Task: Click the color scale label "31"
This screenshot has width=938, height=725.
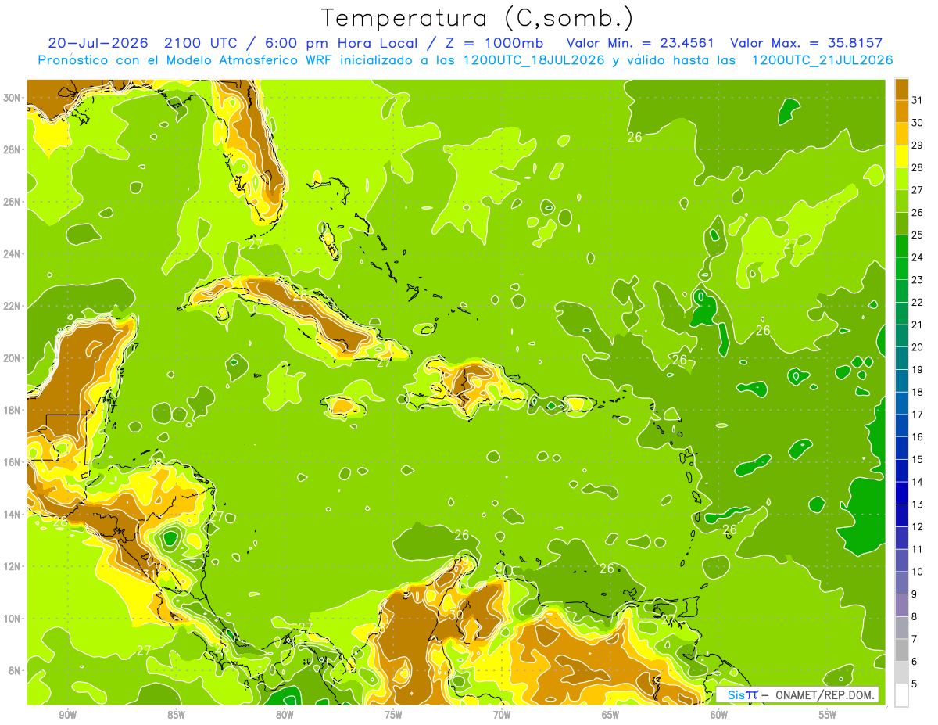Action: coord(918,100)
